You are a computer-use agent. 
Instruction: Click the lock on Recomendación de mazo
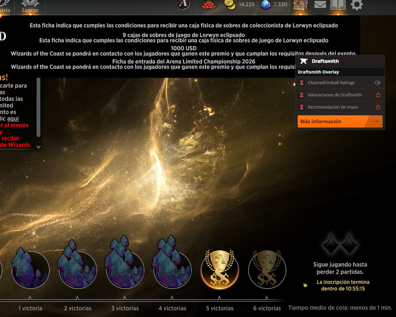click(x=378, y=107)
